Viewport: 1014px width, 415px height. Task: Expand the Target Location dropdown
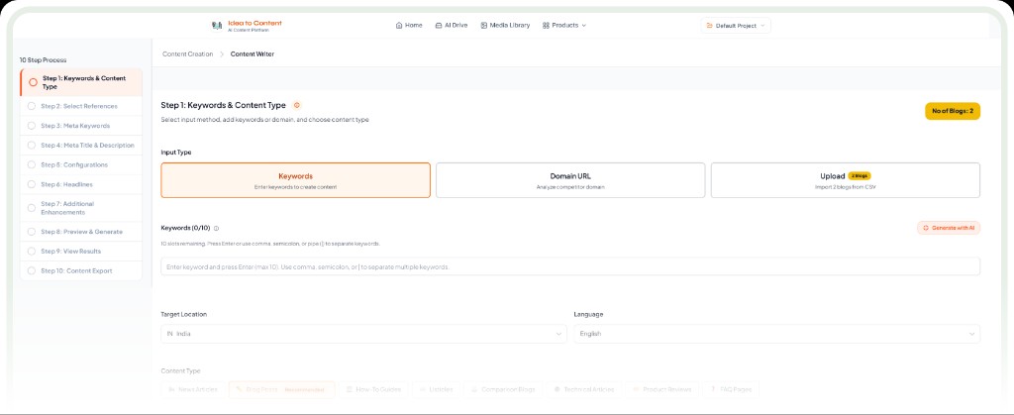click(x=363, y=334)
